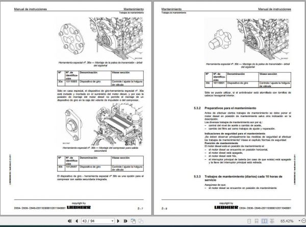Switch to continuous scrolling page view

tap(257, 221)
